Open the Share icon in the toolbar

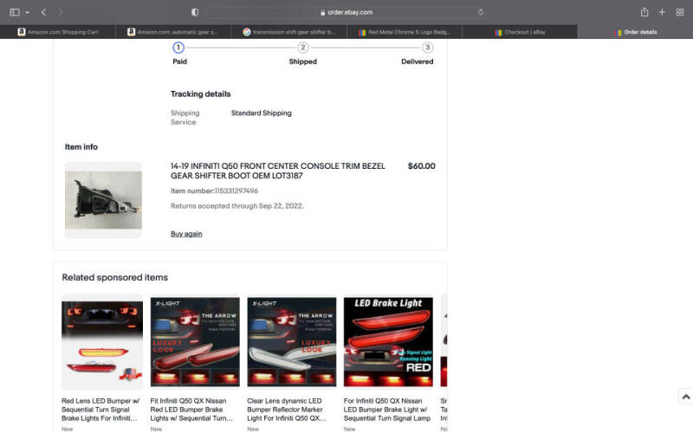pyautogui.click(x=644, y=12)
